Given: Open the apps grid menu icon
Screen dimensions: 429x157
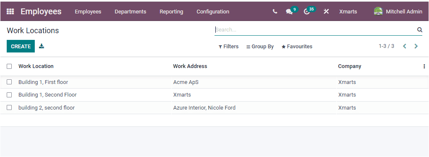Looking at the screenshot, I should pyautogui.click(x=10, y=11).
